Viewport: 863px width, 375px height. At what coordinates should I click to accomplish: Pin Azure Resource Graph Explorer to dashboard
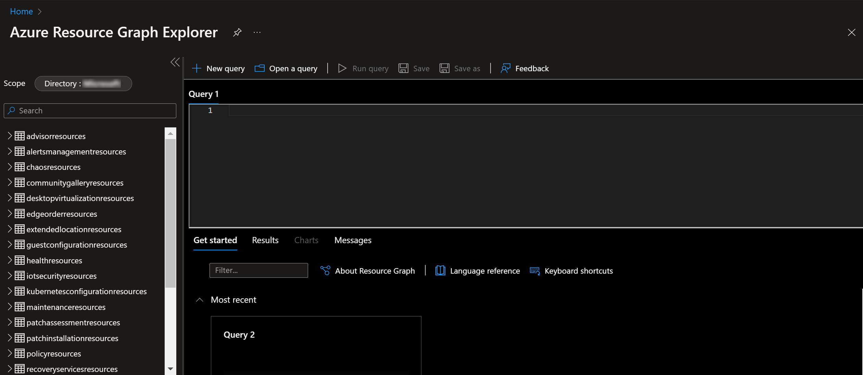click(237, 33)
